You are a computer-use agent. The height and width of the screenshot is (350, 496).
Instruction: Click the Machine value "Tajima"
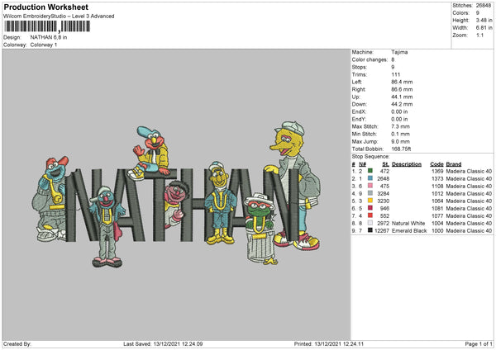(x=399, y=52)
